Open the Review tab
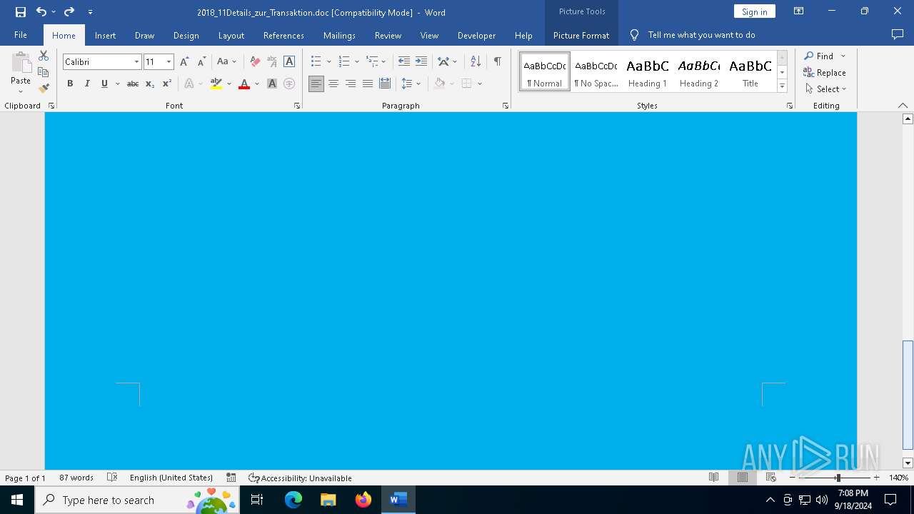 pos(388,35)
